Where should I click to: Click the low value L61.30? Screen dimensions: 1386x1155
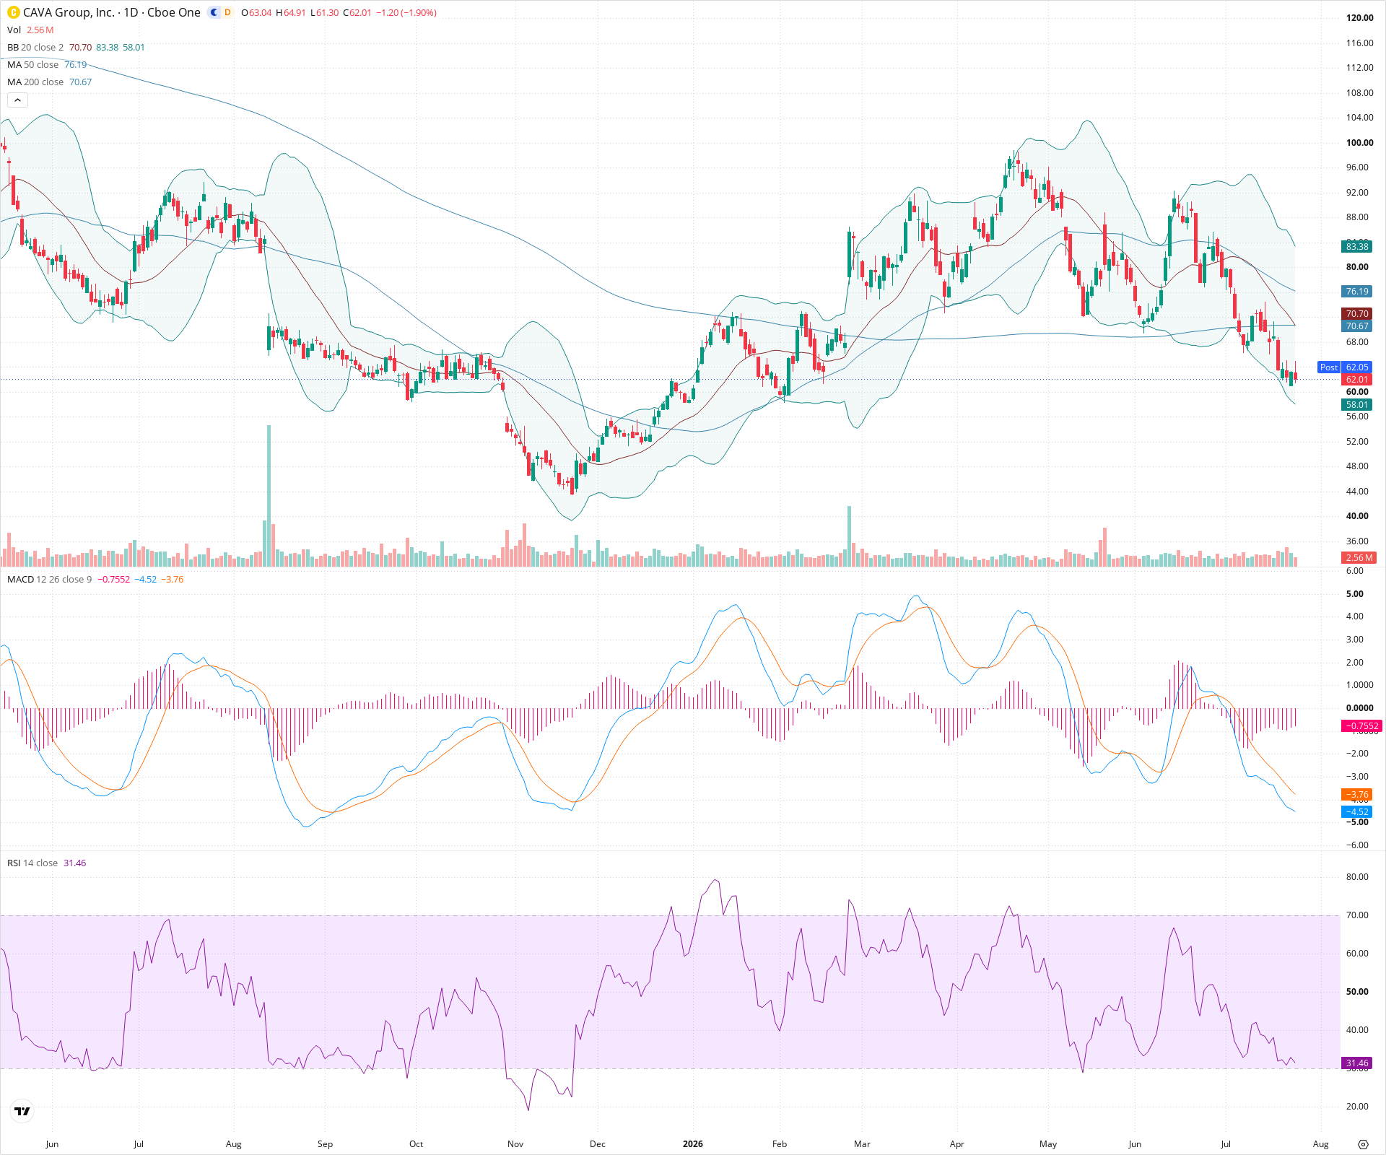[x=324, y=12]
